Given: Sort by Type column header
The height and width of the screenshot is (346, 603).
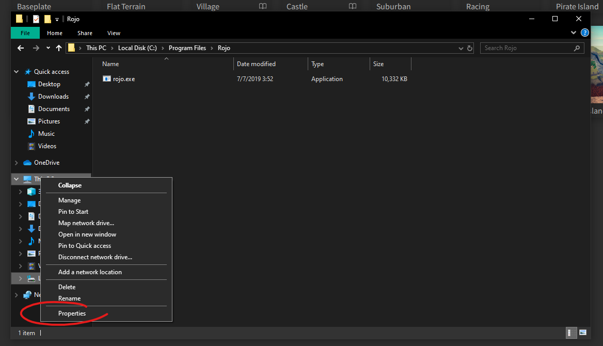Looking at the screenshot, I should click(339, 64).
